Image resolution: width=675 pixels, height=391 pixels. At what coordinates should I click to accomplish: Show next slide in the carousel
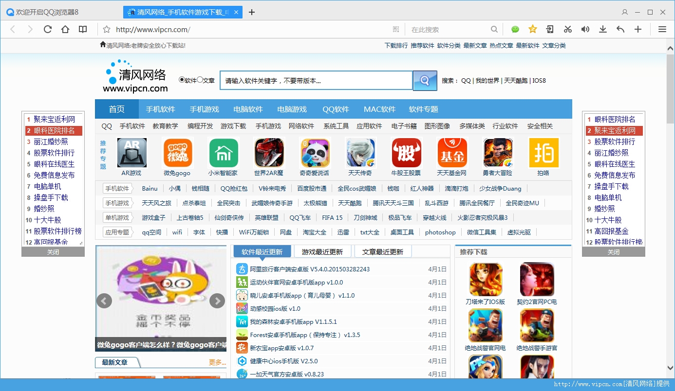pyautogui.click(x=217, y=301)
